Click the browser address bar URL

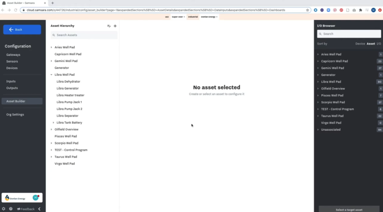(156, 10)
